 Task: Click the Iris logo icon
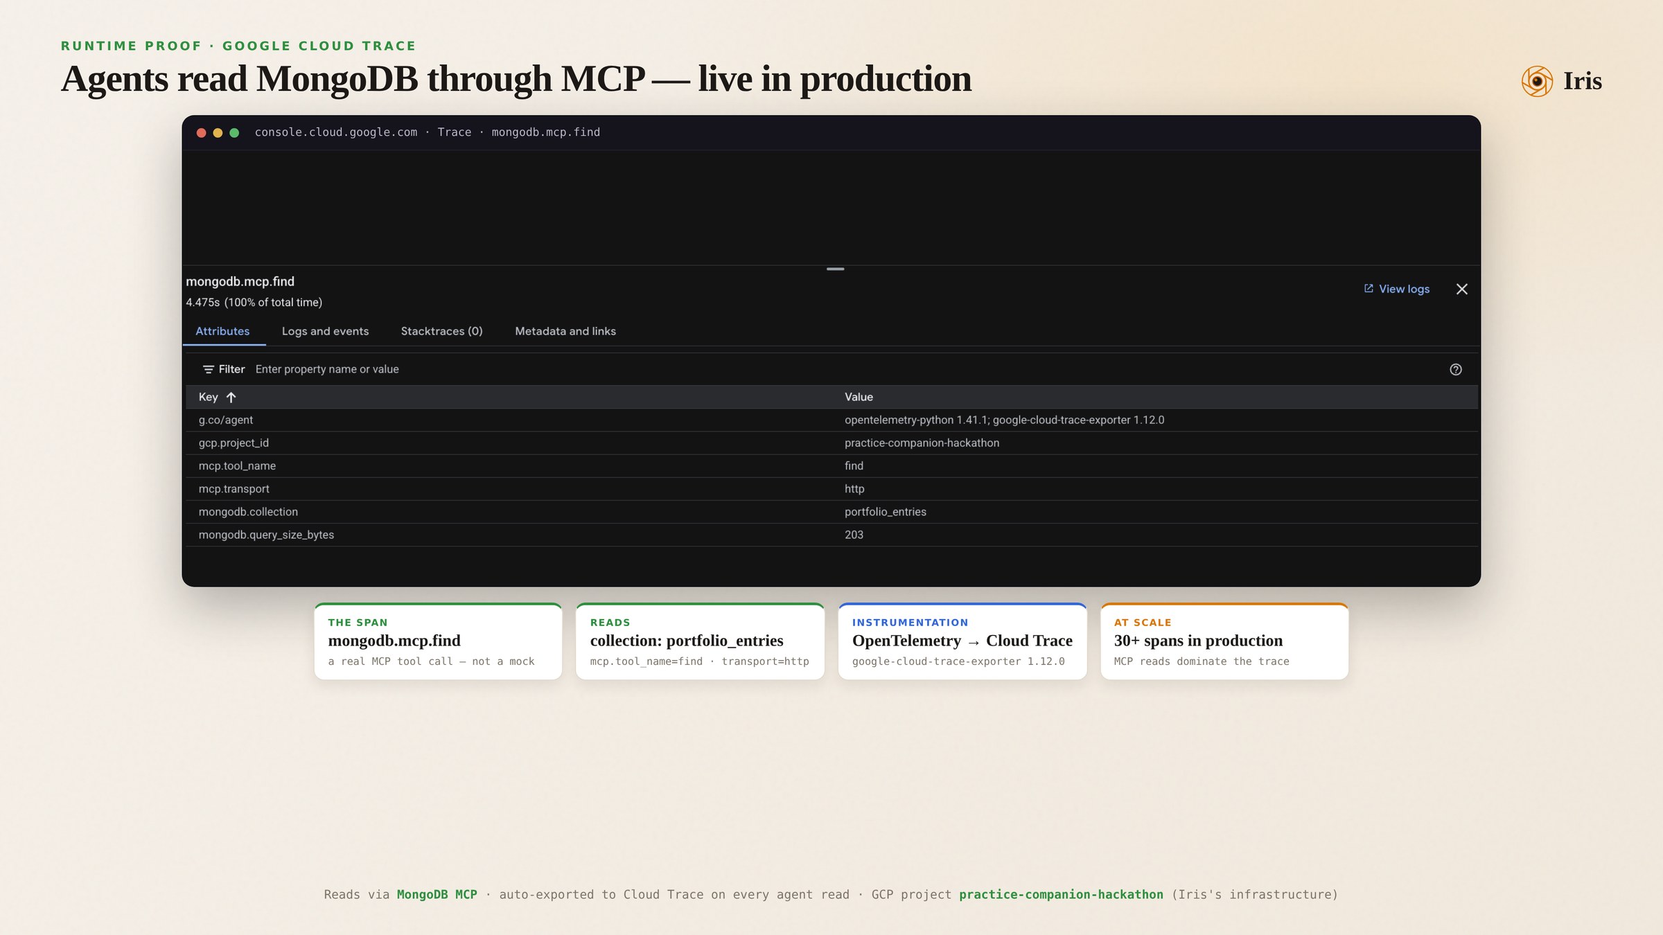pos(1537,81)
